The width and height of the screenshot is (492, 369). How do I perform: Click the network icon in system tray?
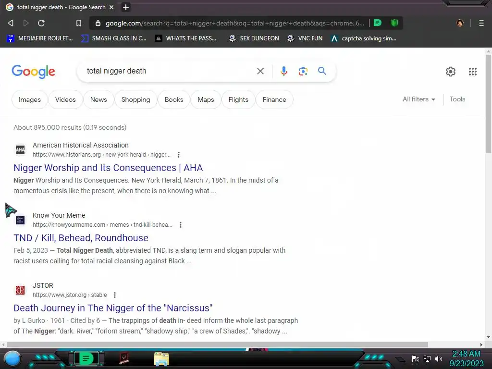tap(427, 358)
